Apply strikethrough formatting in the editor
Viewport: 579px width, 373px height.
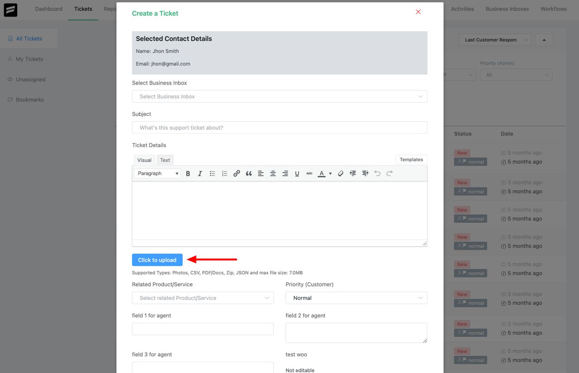(x=309, y=173)
